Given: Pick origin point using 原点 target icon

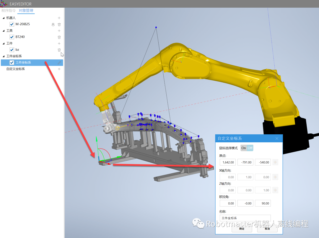Looking at the screenshot, I should [x=275, y=162].
